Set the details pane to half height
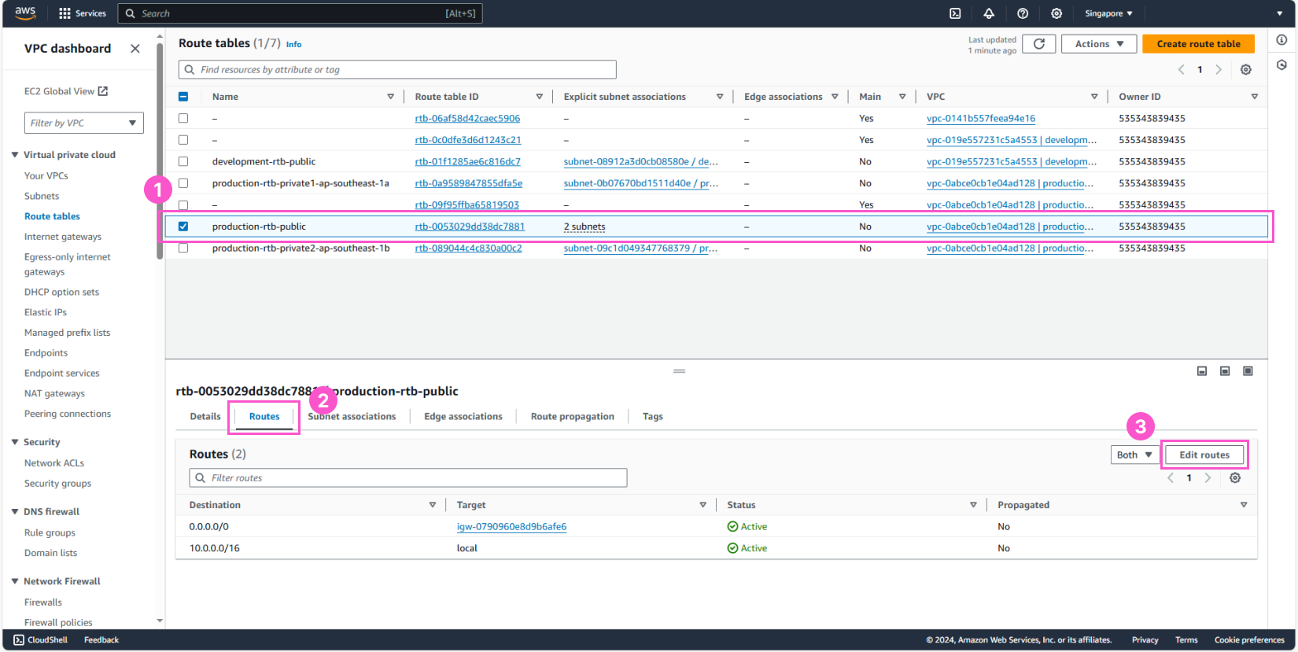Viewport: 1298px width, 652px height. tap(1225, 371)
